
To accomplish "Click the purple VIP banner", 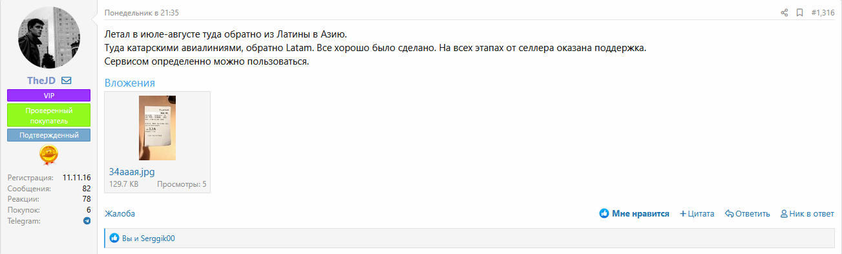I will point(48,95).
